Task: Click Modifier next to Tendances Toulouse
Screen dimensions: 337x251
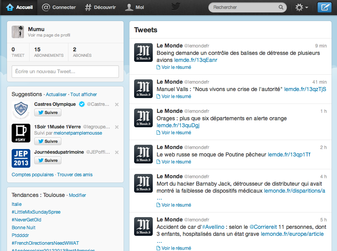Action: 77,195
